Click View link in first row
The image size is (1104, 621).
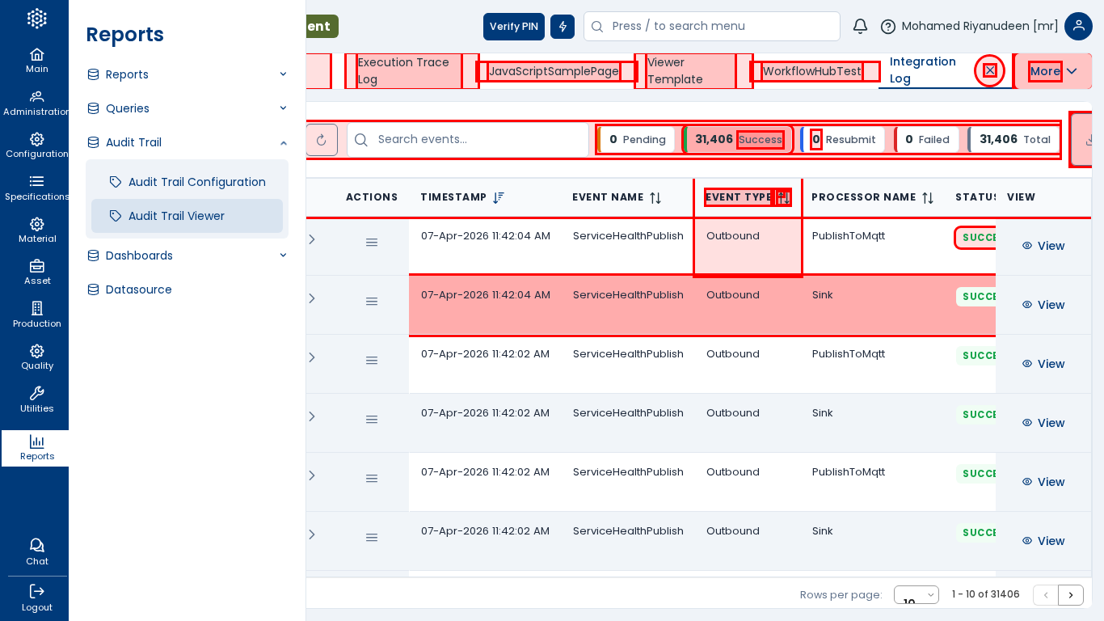1043,246
